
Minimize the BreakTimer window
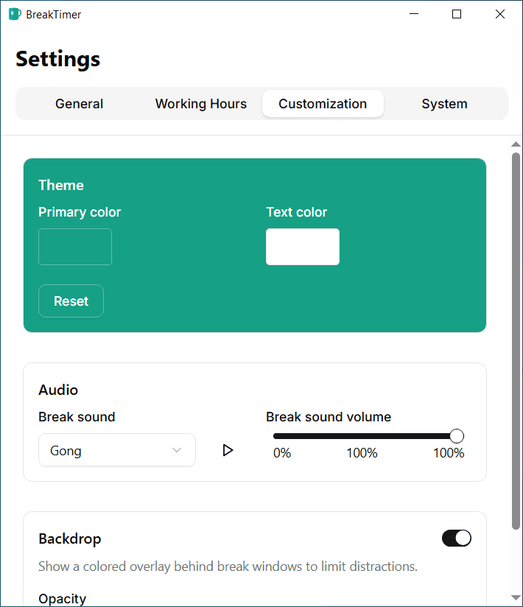[x=414, y=14]
